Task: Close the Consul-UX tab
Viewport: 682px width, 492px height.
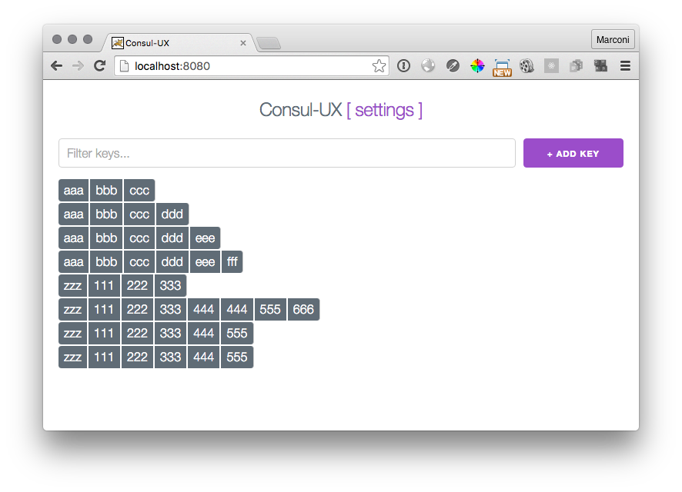Action: tap(243, 43)
